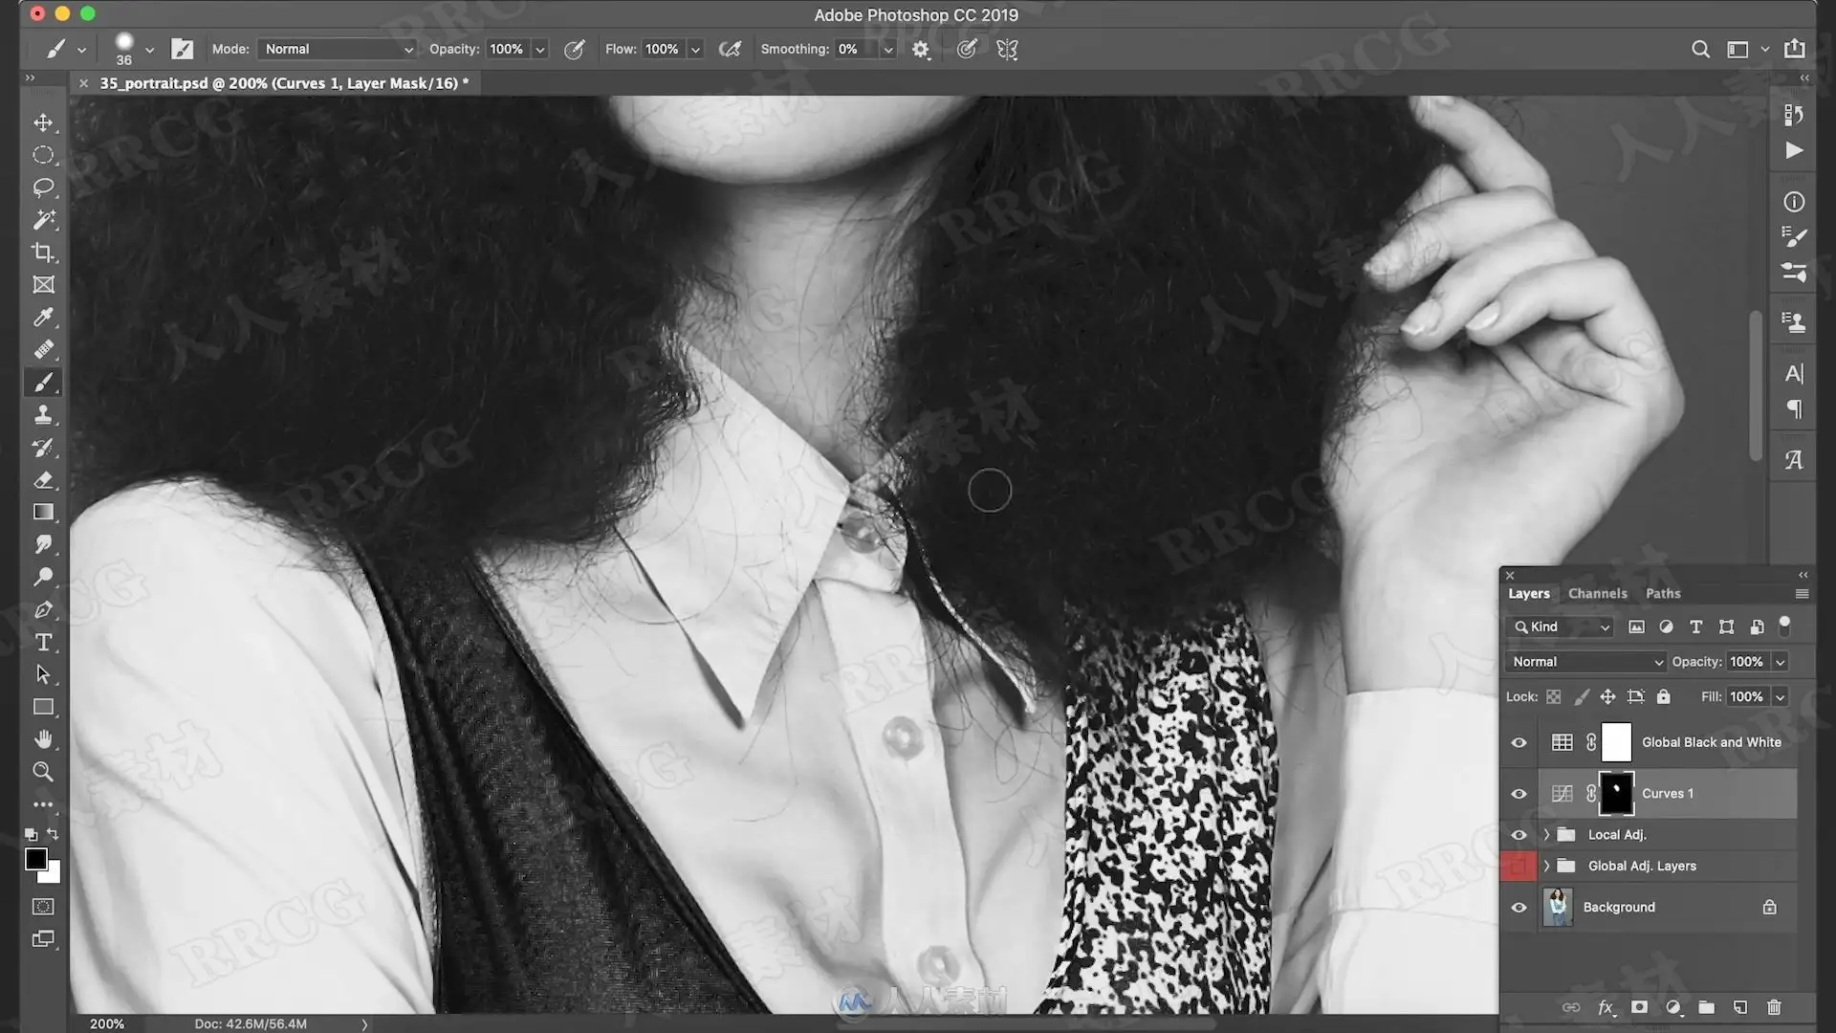
Task: Hide the Global Black and White layer
Action: (x=1519, y=743)
